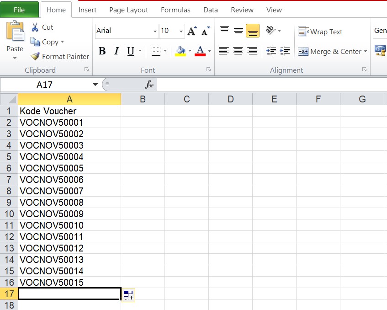Open Font dialog launcher
Screen dimensions: 387x310
click(x=208, y=69)
